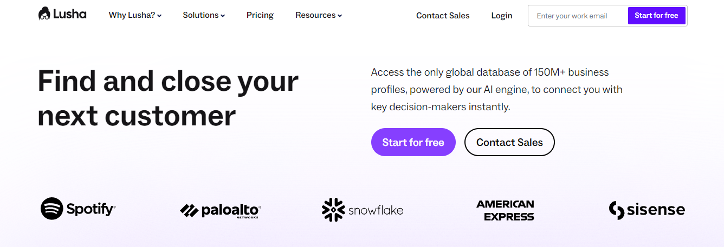Click the Sisense logo
The height and width of the screenshot is (247, 724).
pos(647,210)
